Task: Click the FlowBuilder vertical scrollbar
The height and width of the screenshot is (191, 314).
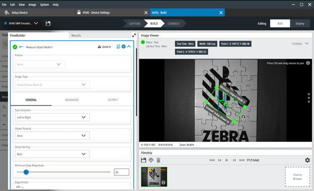Action: coord(136,82)
